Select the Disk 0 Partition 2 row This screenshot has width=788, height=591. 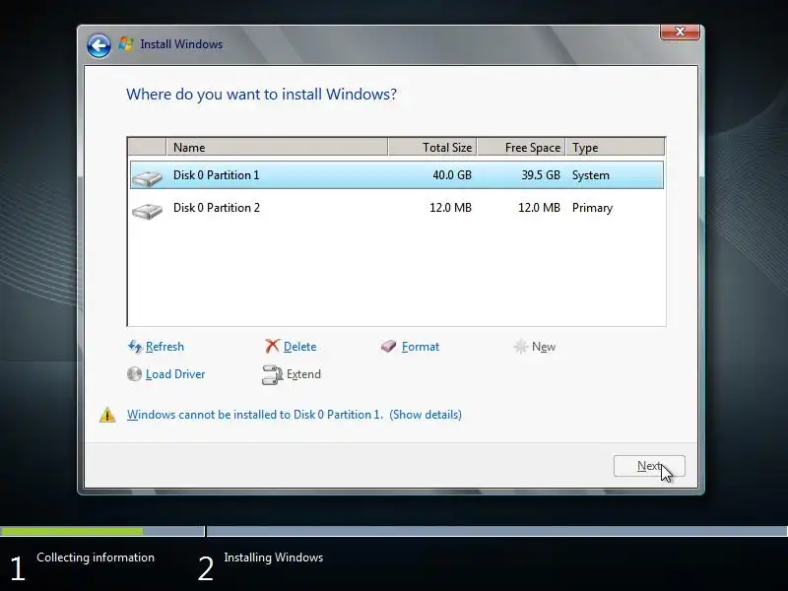tap(397, 208)
